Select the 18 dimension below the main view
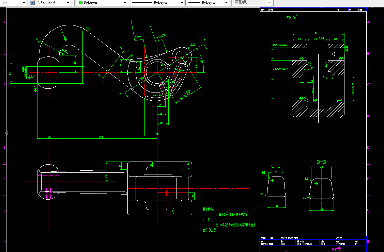The height and width of the screenshot is (252, 384). [x=161, y=123]
